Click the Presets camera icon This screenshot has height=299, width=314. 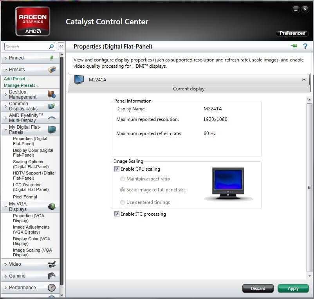[x=52, y=69]
